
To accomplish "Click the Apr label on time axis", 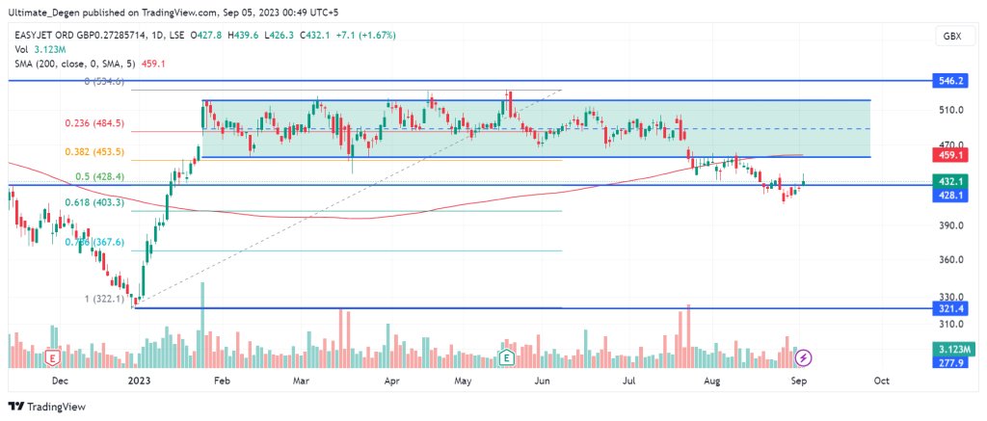I will 391,381.
